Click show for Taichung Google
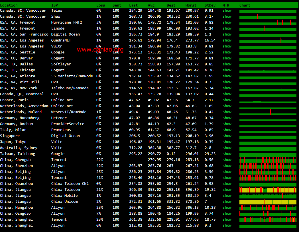 [227, 154]
